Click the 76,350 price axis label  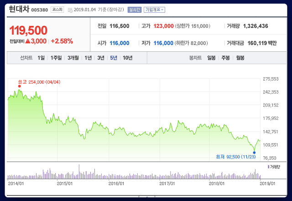coord(270,158)
